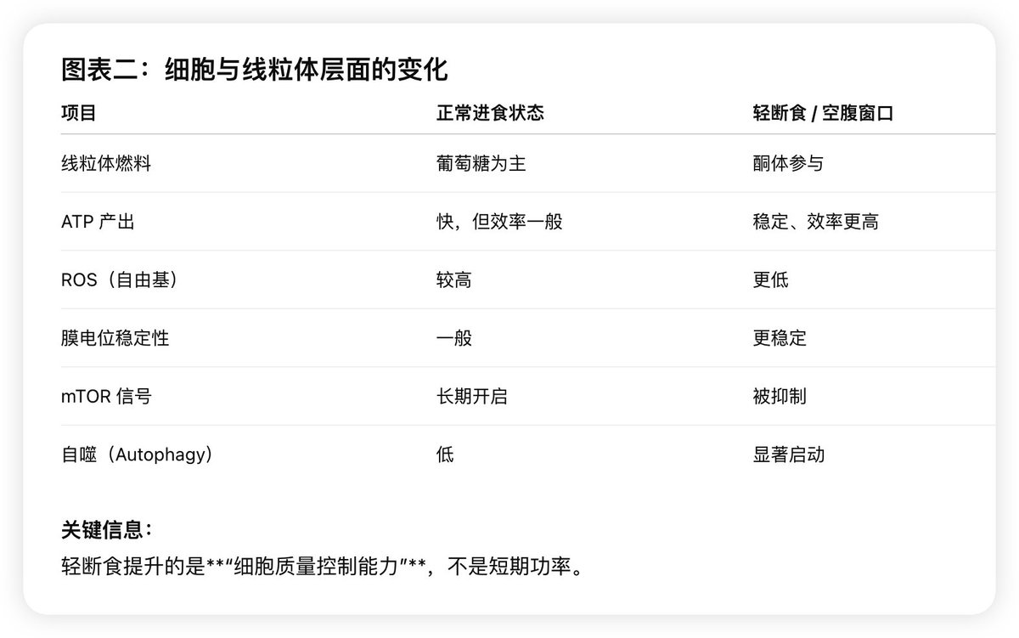Click the 较高 cell
1019x638 pixels.
coord(453,279)
